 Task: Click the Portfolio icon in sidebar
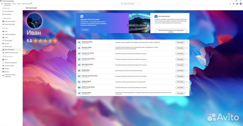click(x=3, y=69)
